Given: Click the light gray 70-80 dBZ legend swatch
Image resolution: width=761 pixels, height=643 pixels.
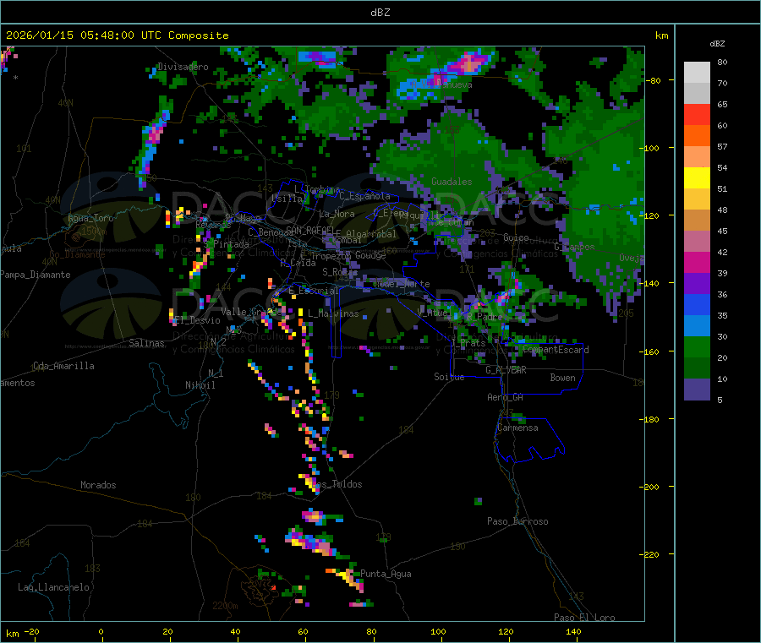Looking at the screenshot, I should [697, 73].
